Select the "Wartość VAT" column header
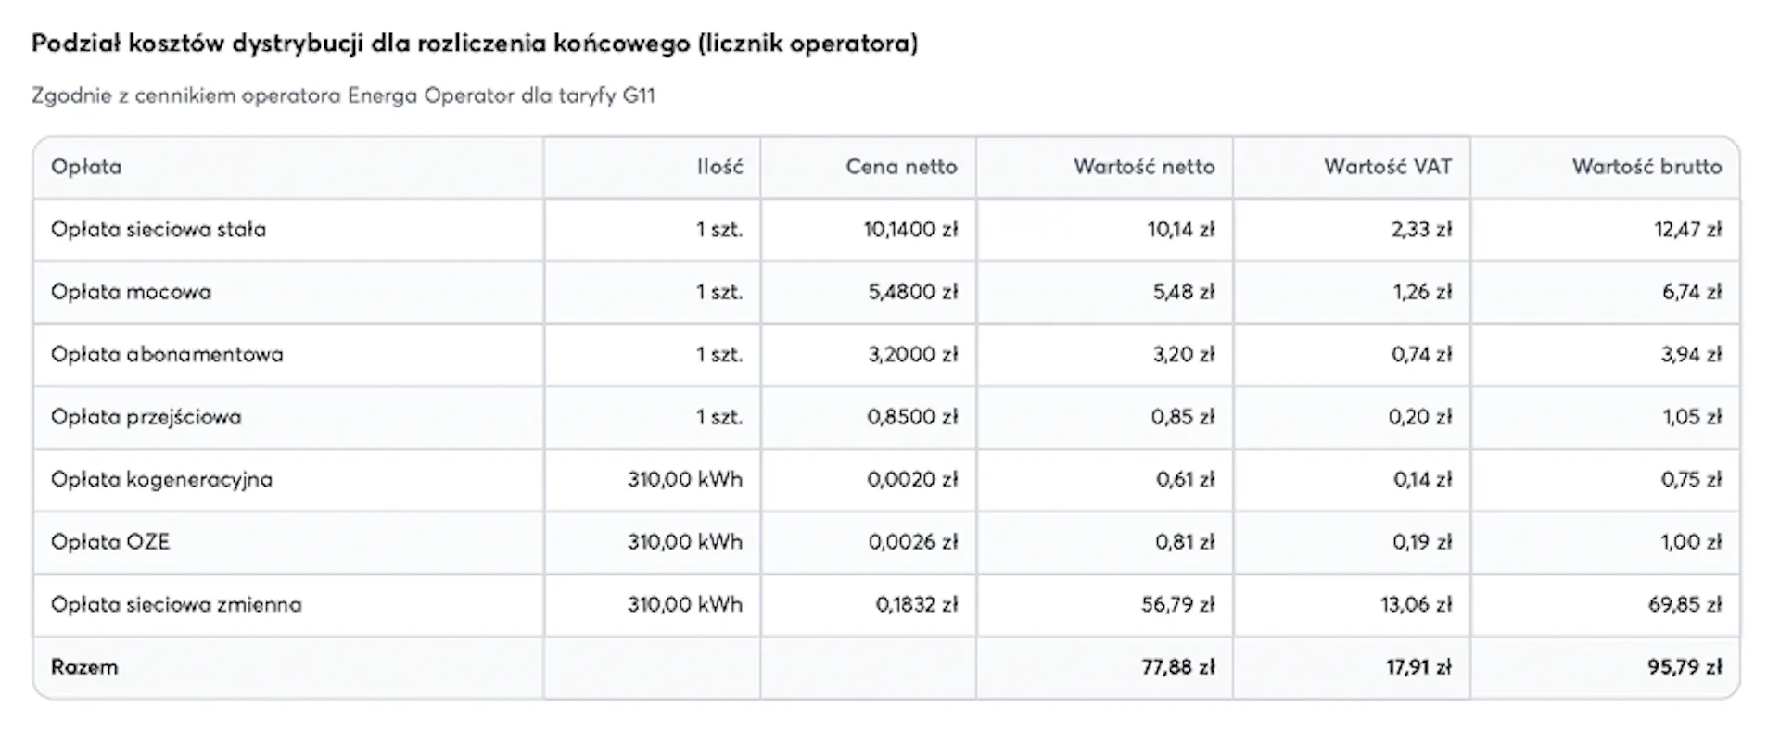Screen dimensions: 1780x733 (1388, 167)
